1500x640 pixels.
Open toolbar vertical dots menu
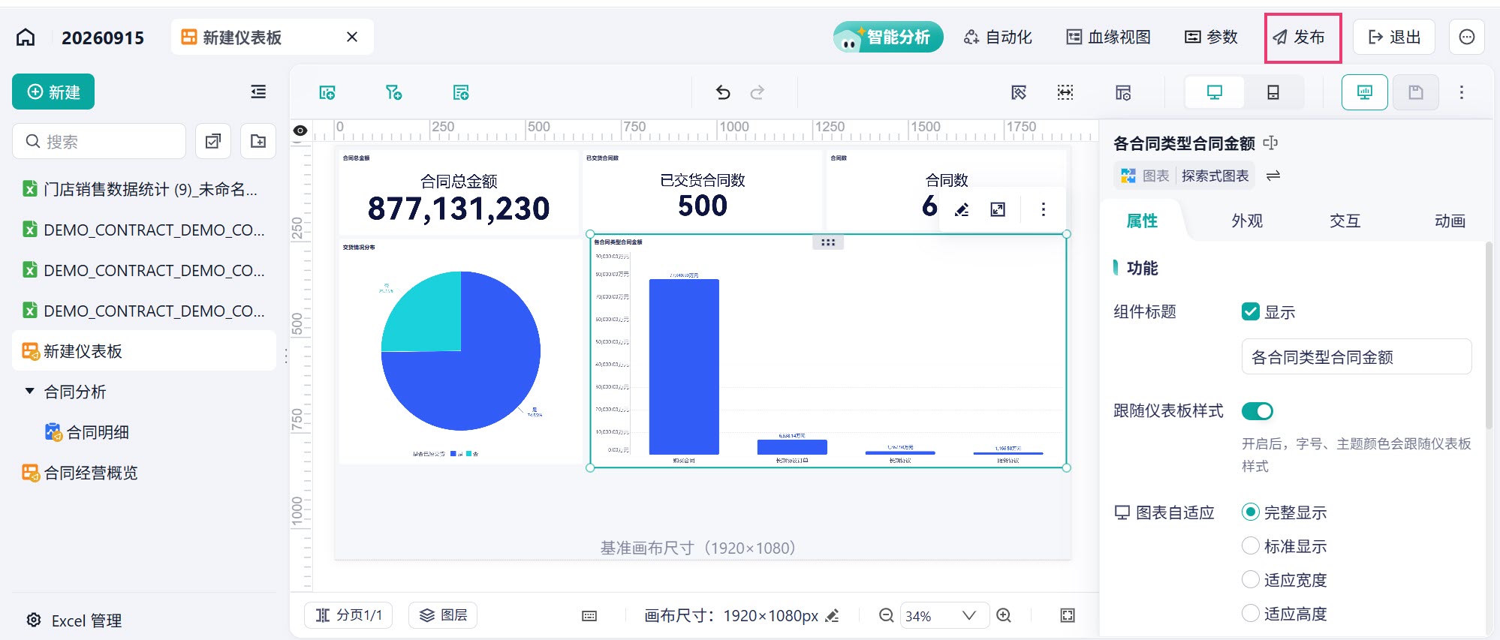pos(1461,92)
